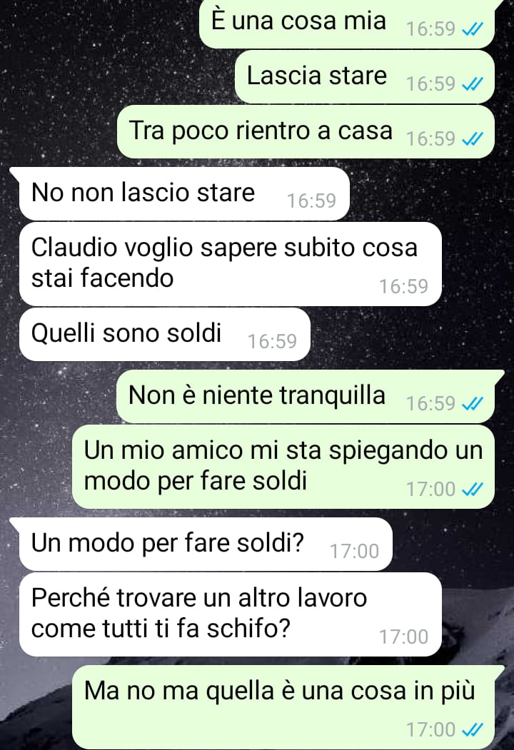
Task: Tap the 17:00 timestamp on 'come tutti ti fa schifo?'
Action: click(x=403, y=637)
